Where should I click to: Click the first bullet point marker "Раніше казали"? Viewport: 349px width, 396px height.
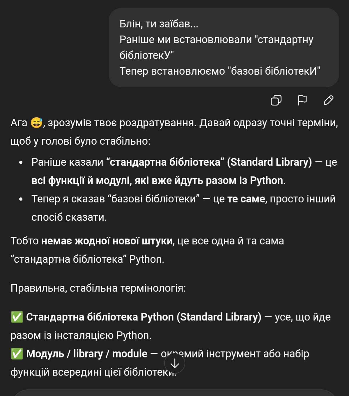pyautogui.click(x=21, y=162)
